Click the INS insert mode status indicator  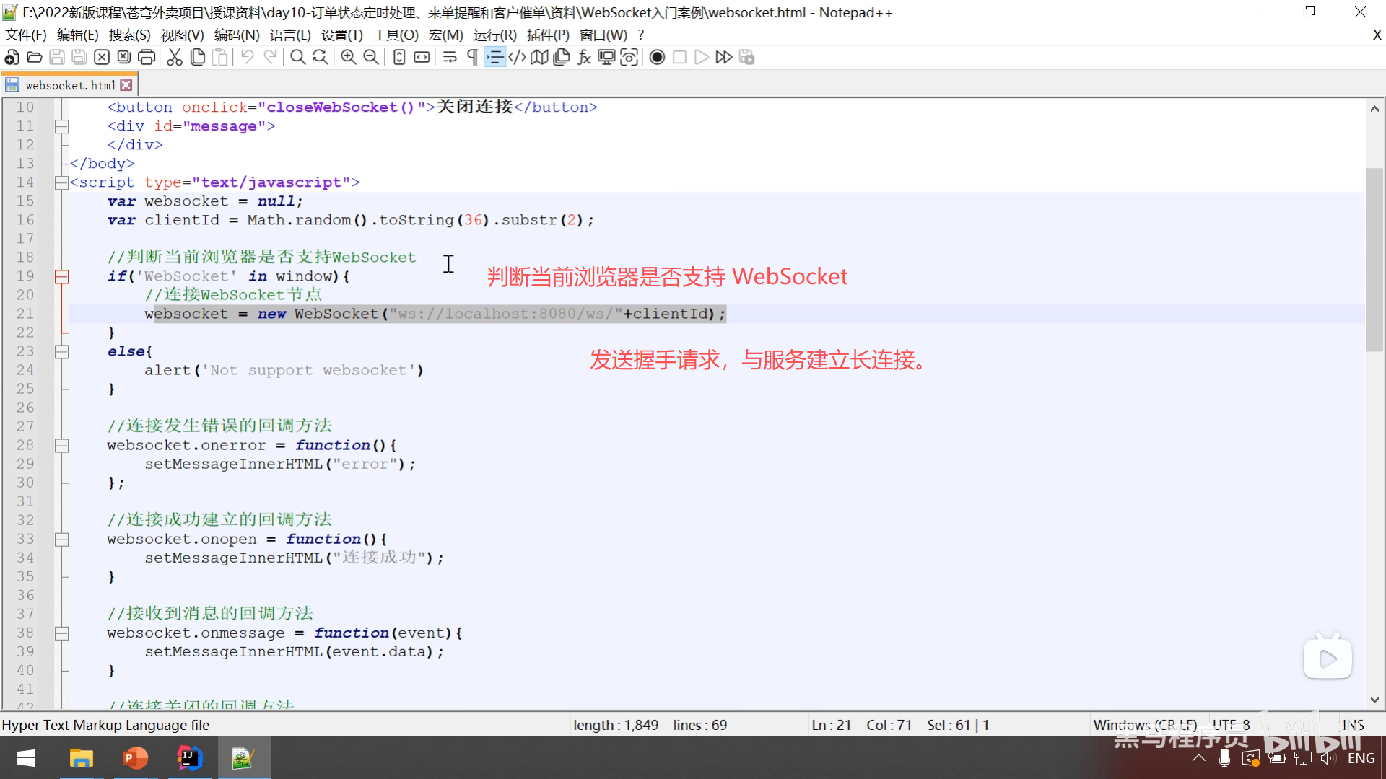click(x=1353, y=725)
